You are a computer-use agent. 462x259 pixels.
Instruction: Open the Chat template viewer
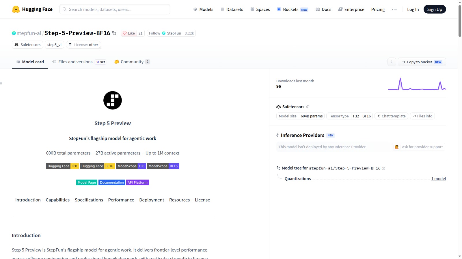391,116
